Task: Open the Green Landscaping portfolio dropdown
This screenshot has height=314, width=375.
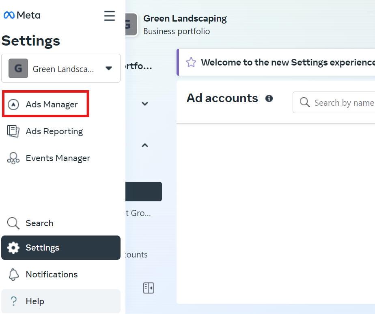Action: point(61,68)
